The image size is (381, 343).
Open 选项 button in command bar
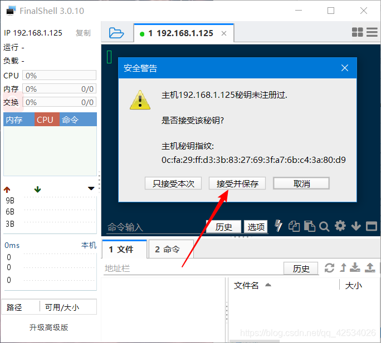[x=256, y=227]
